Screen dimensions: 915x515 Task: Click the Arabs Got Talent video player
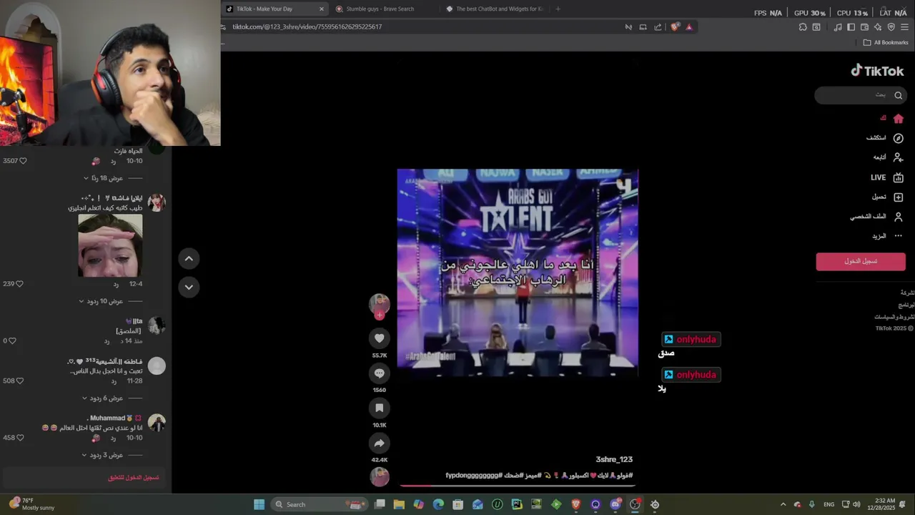(x=518, y=273)
